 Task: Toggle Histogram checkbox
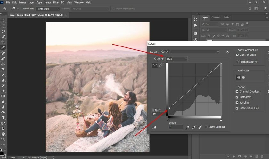(237, 97)
